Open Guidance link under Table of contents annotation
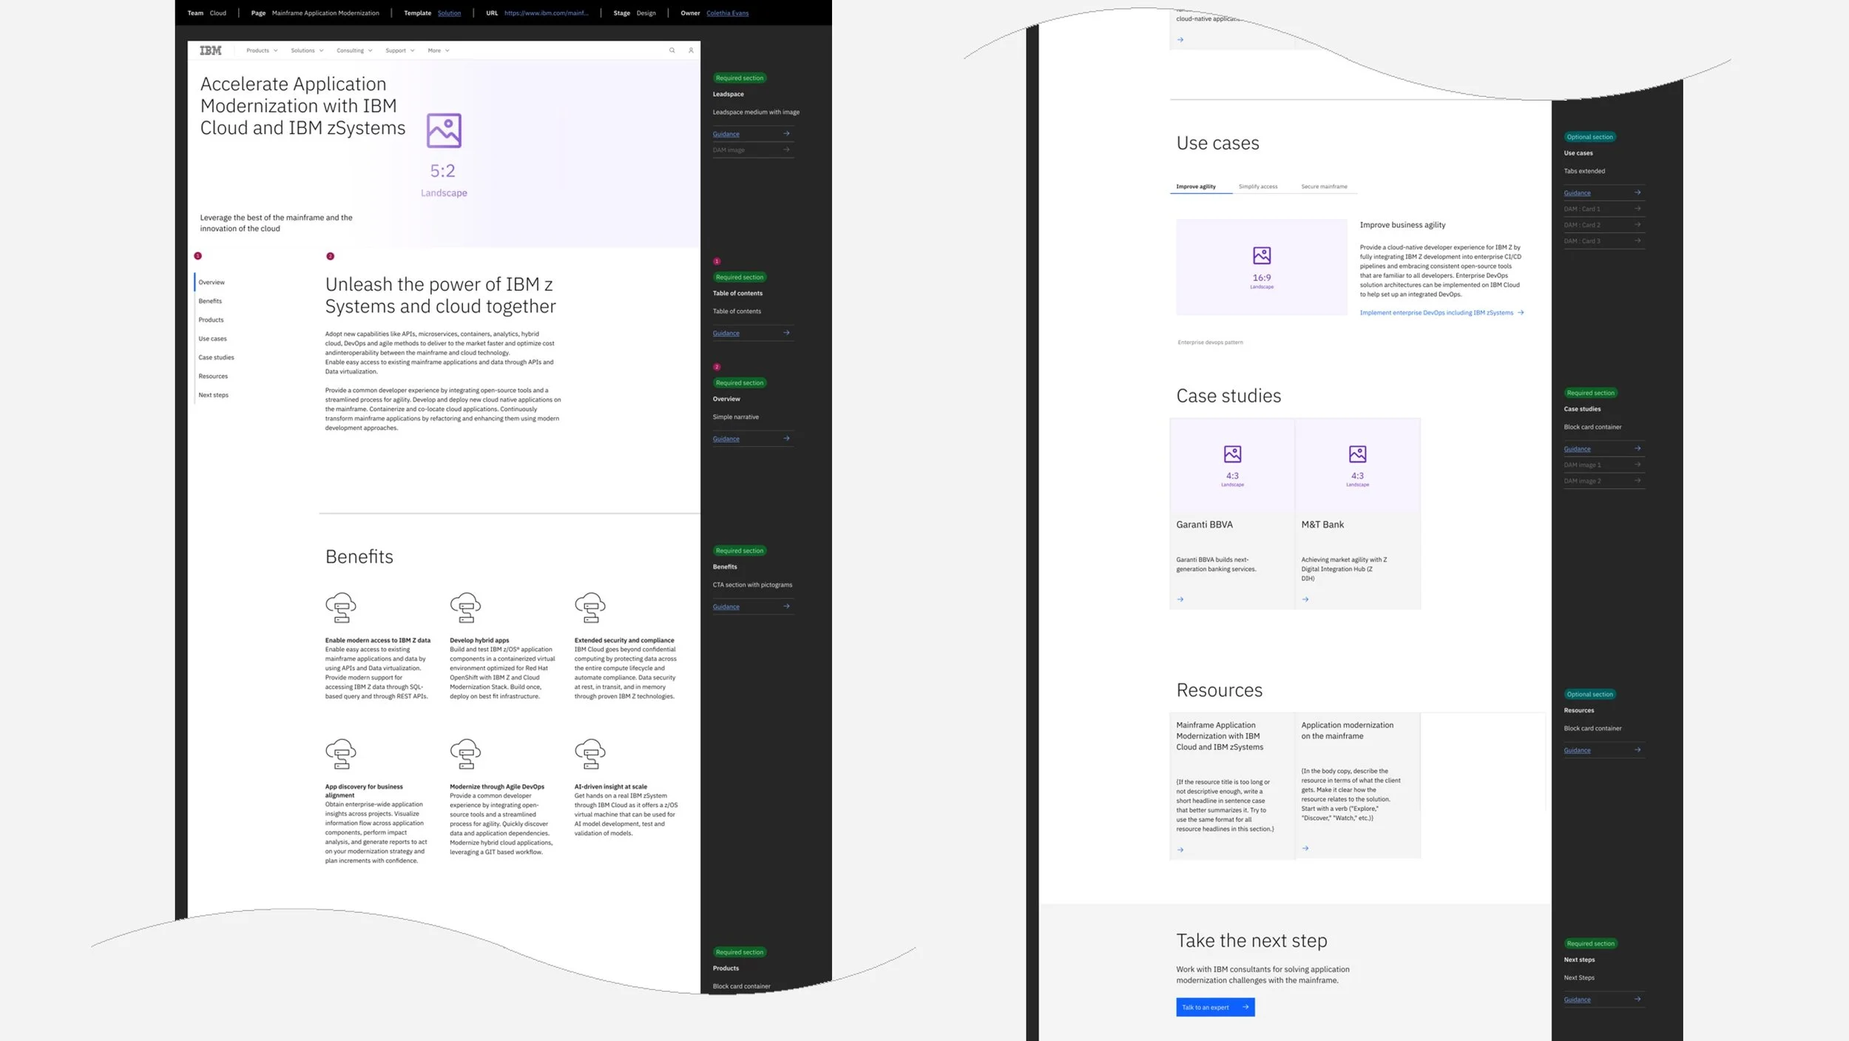This screenshot has height=1041, width=1849. [752, 333]
